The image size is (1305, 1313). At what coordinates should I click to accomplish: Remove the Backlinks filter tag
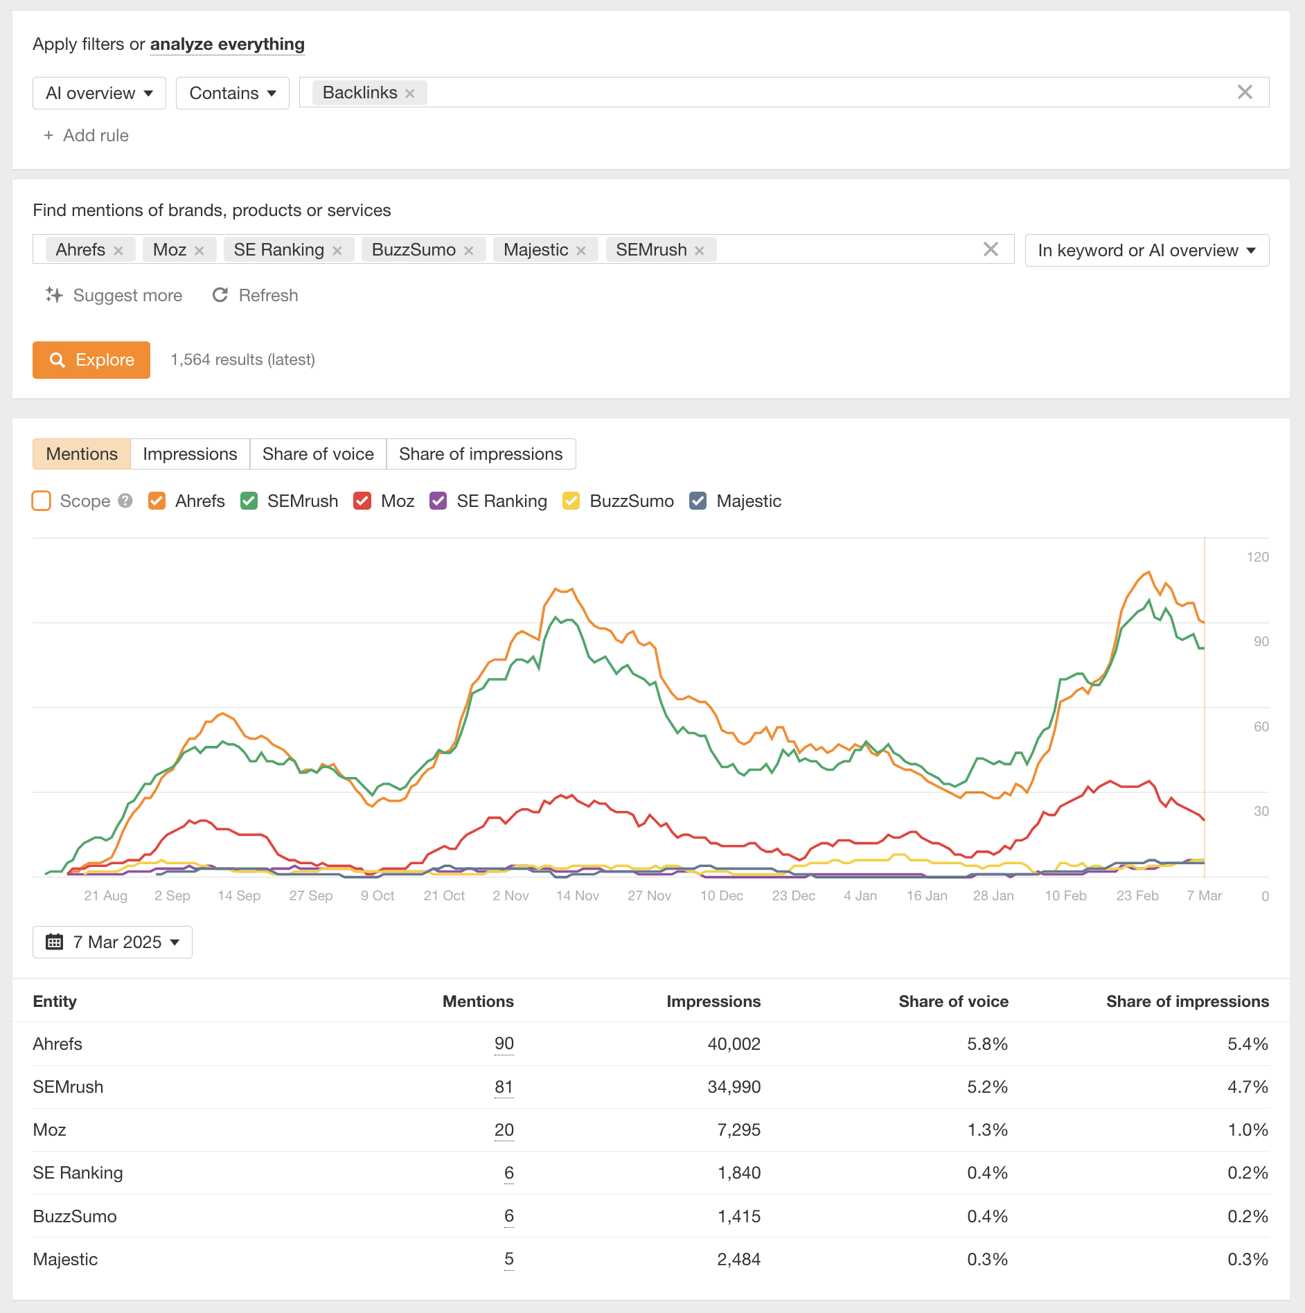[410, 92]
